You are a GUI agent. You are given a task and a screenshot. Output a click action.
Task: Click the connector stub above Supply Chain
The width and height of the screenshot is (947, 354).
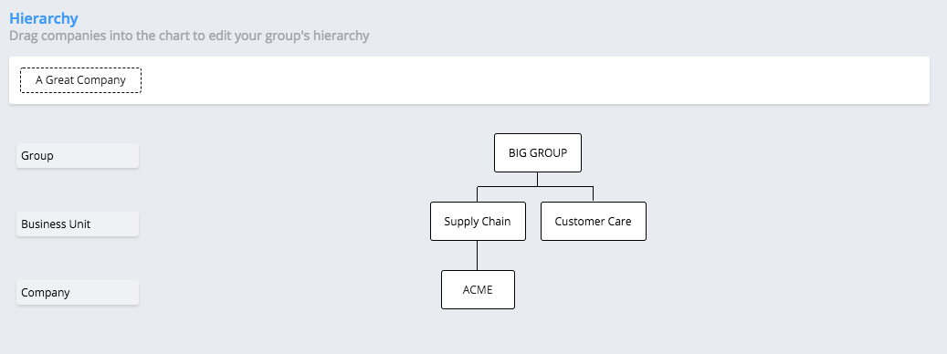(x=477, y=194)
